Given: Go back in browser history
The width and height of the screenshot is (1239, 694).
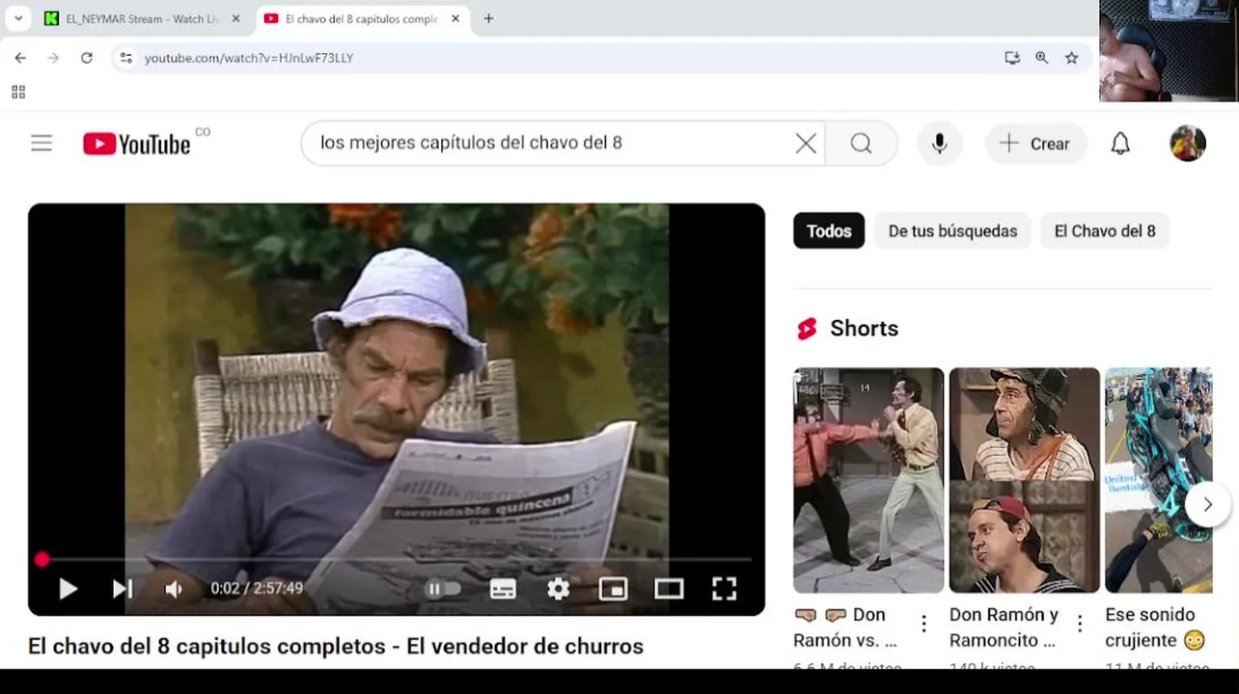Looking at the screenshot, I should pos(20,58).
